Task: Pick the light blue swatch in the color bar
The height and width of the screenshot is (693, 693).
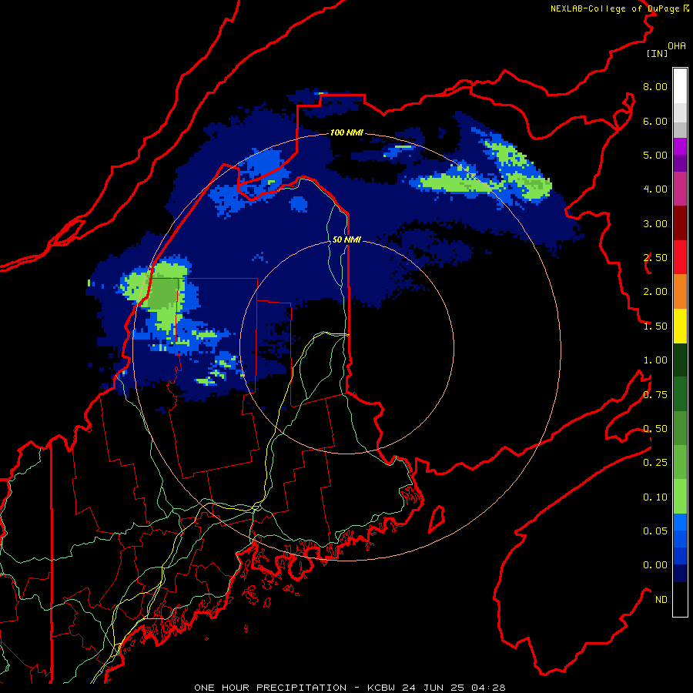Action: 680,522
